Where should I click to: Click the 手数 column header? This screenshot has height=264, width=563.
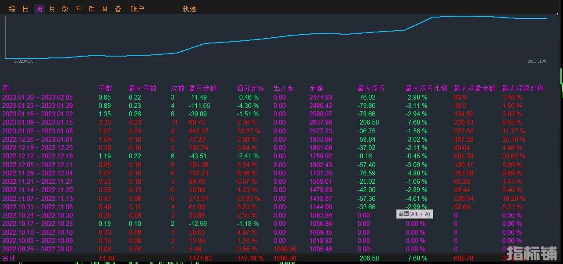pyautogui.click(x=105, y=88)
